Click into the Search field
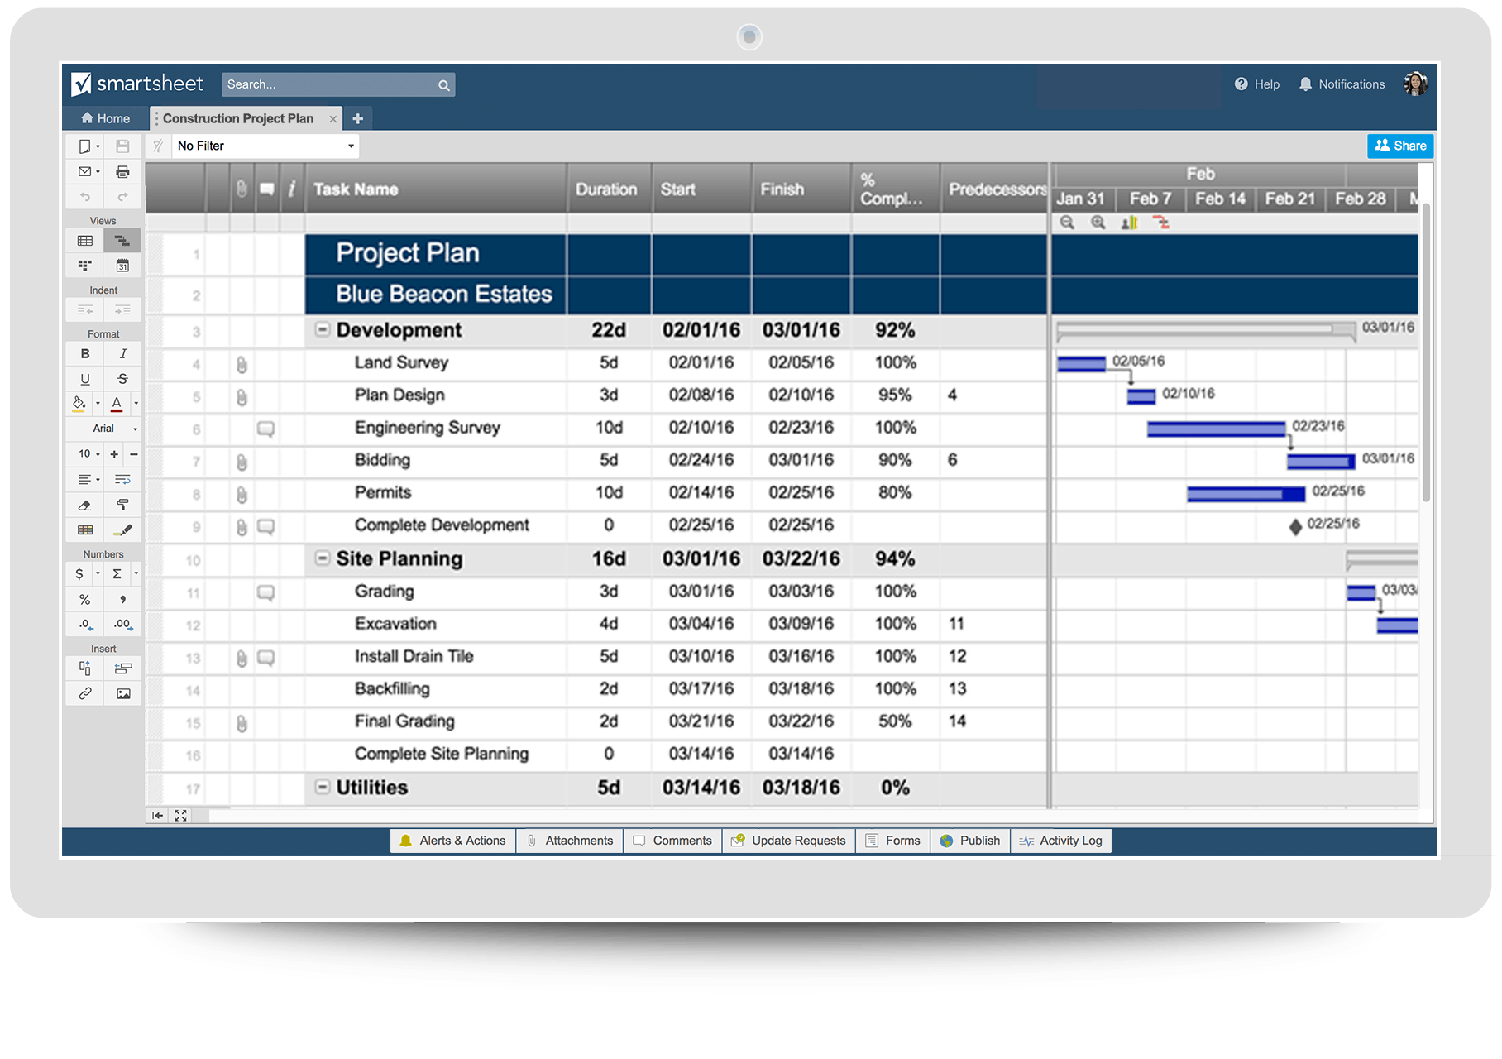 point(329,84)
